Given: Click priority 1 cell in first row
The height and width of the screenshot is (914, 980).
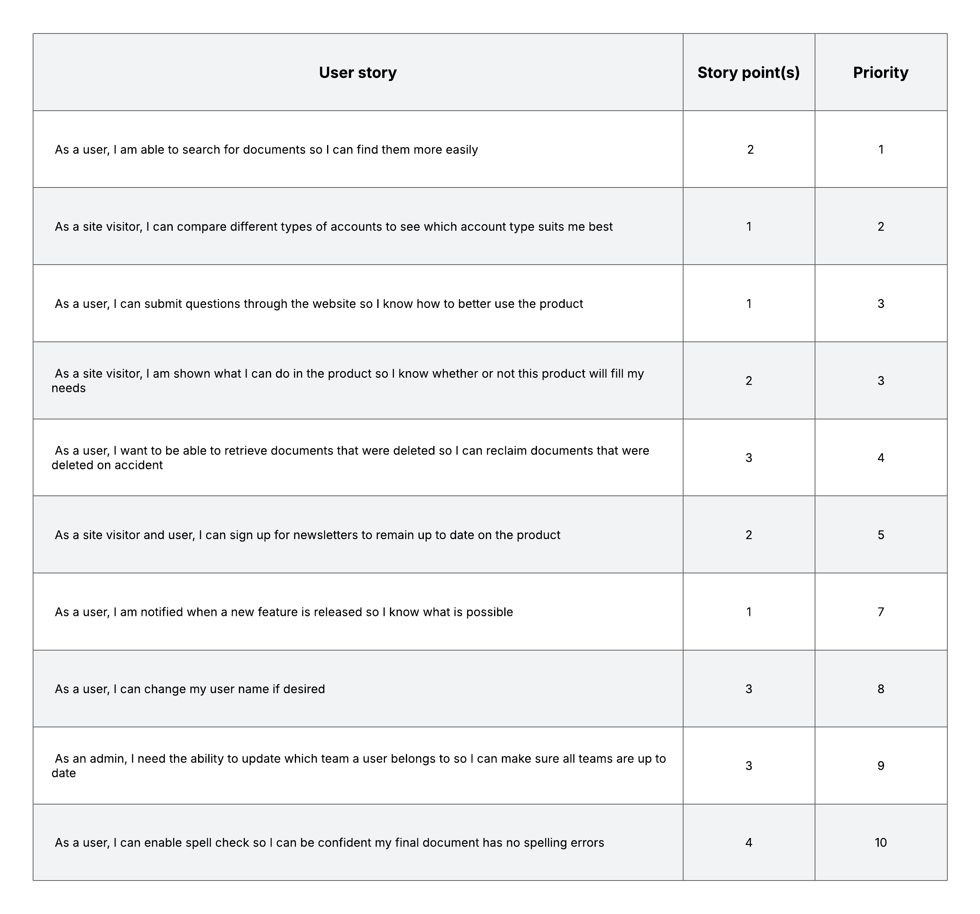Looking at the screenshot, I should 880,149.
